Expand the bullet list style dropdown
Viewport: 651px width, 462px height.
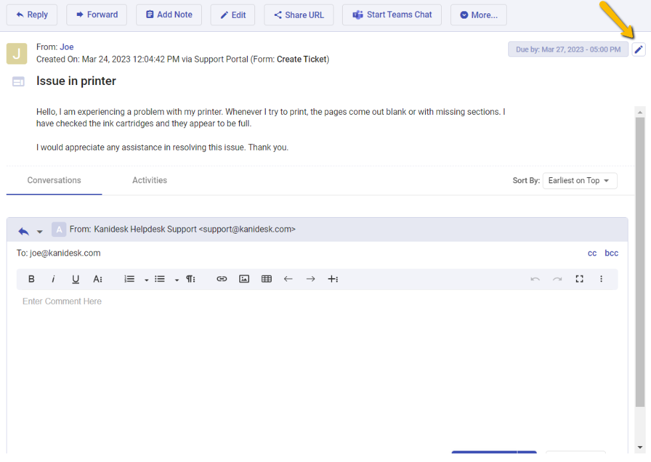[177, 280]
